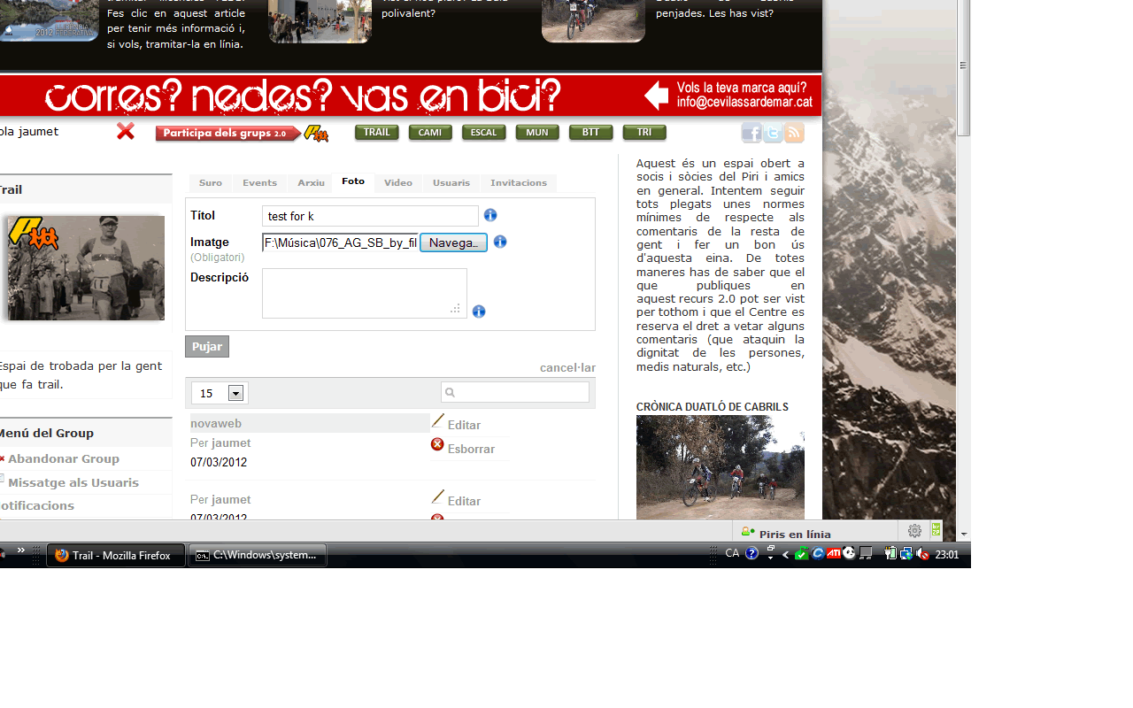Click the Firefox icon in the taskbar
Image resolution: width=1133 pixels, height=708 pixels.
[61, 555]
